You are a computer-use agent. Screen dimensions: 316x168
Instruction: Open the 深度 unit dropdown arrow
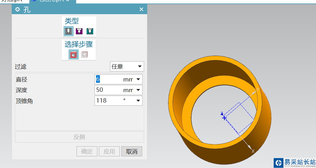(x=138, y=90)
